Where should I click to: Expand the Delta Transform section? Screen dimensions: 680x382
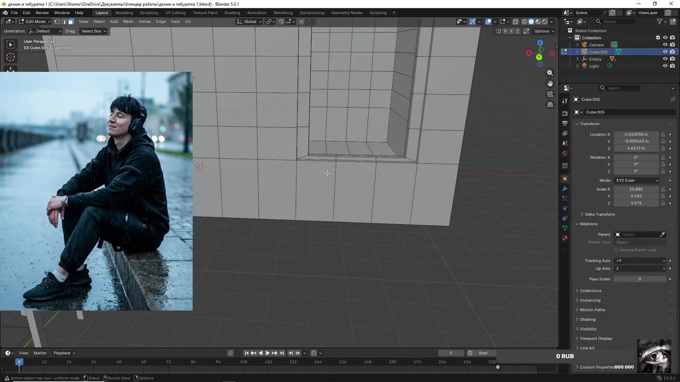point(599,214)
